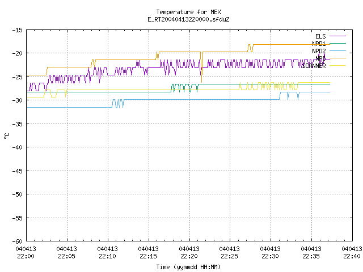Click the 'NPD1' legend label
Image resolution: width=363 pixels, height=272 pixels.
click(x=319, y=44)
